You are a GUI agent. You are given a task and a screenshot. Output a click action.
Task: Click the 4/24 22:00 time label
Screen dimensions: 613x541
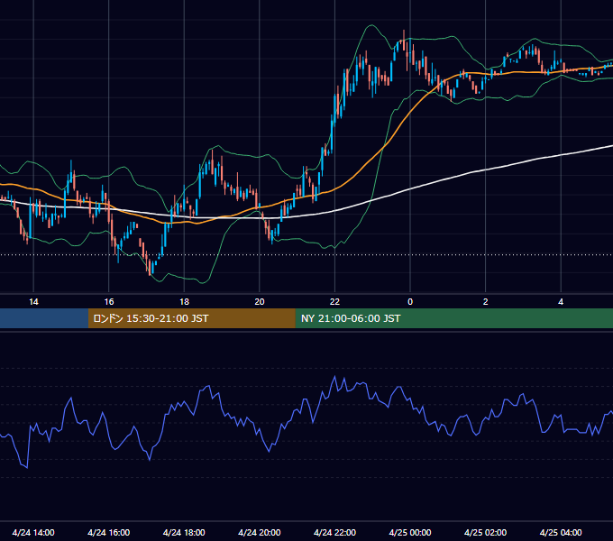pyautogui.click(x=335, y=532)
